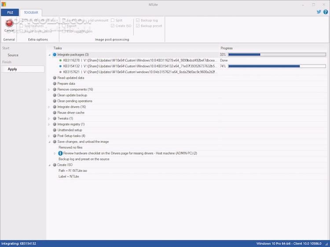This screenshot has width=330, height=247.
Task: Select the Apply page in sidebar
Action: tap(12, 69)
